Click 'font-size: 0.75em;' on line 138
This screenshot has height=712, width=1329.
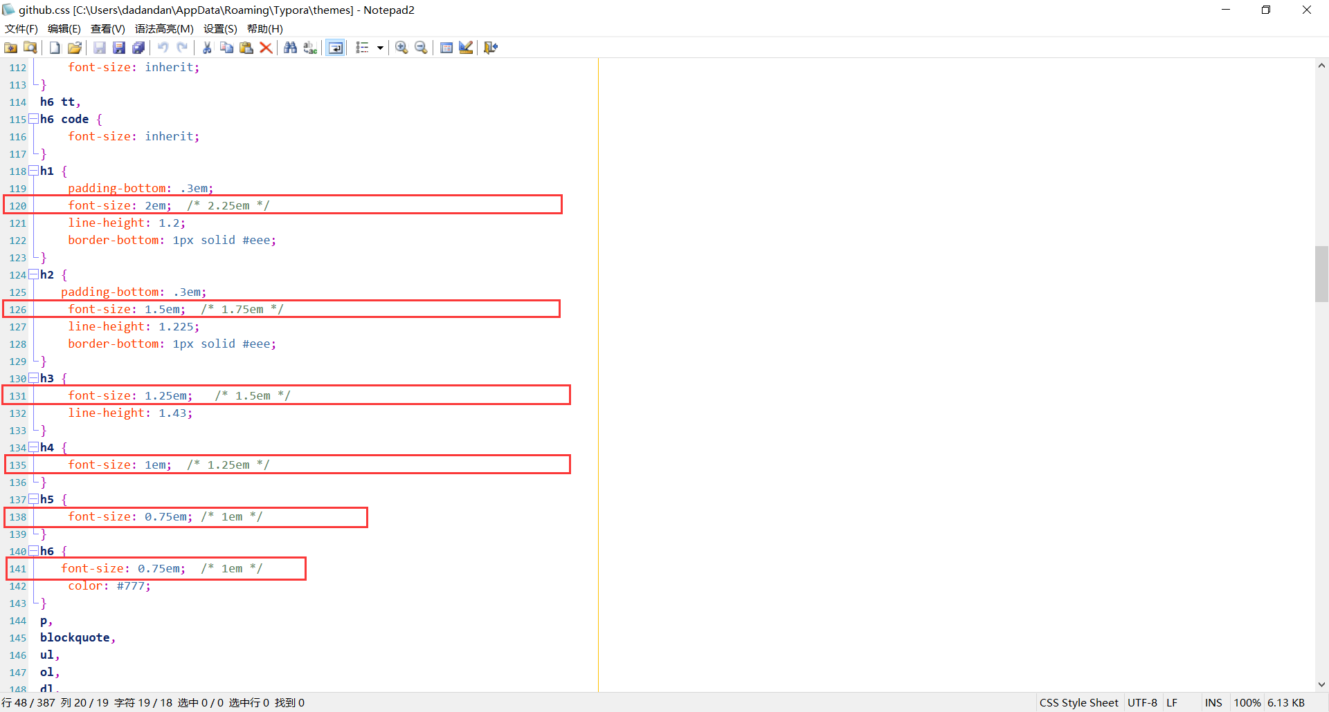130,516
